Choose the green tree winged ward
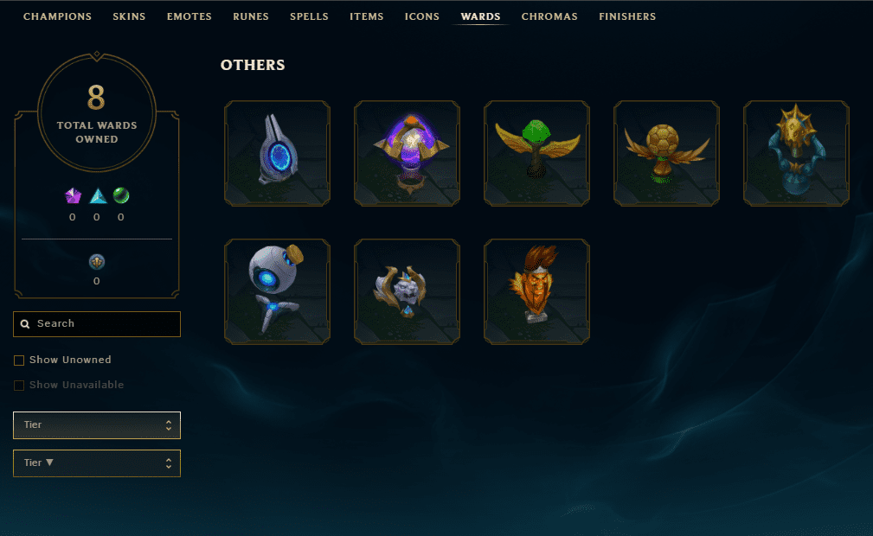This screenshot has height=536, width=873. [x=536, y=153]
